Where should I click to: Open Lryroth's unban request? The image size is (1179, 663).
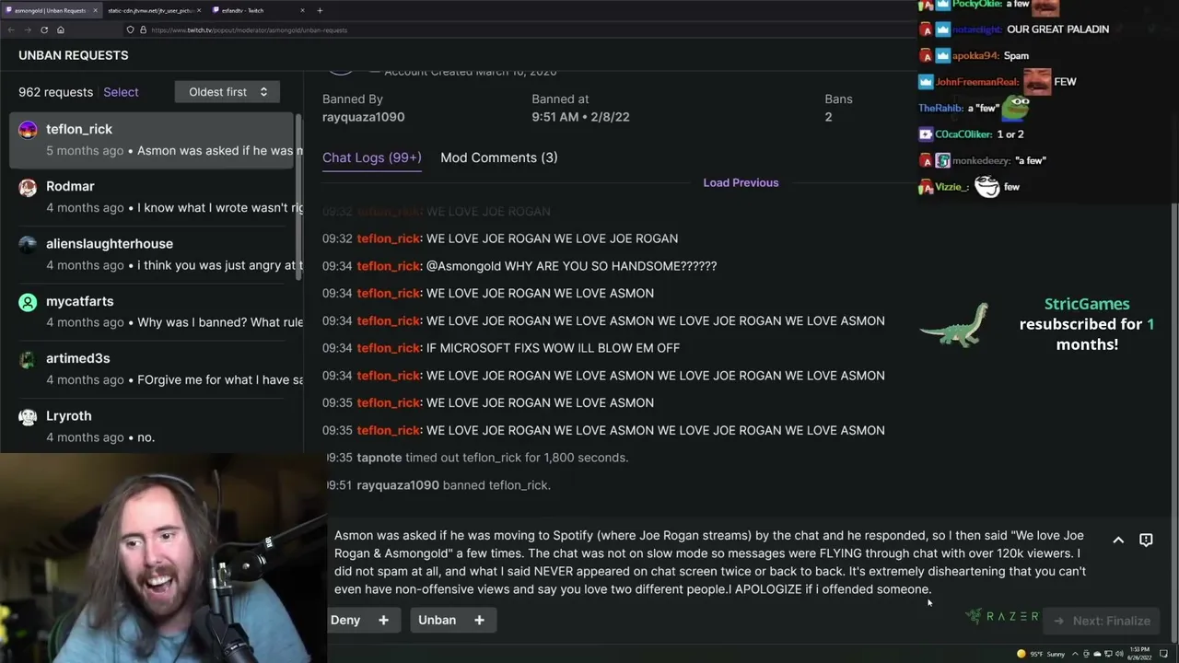click(152, 425)
